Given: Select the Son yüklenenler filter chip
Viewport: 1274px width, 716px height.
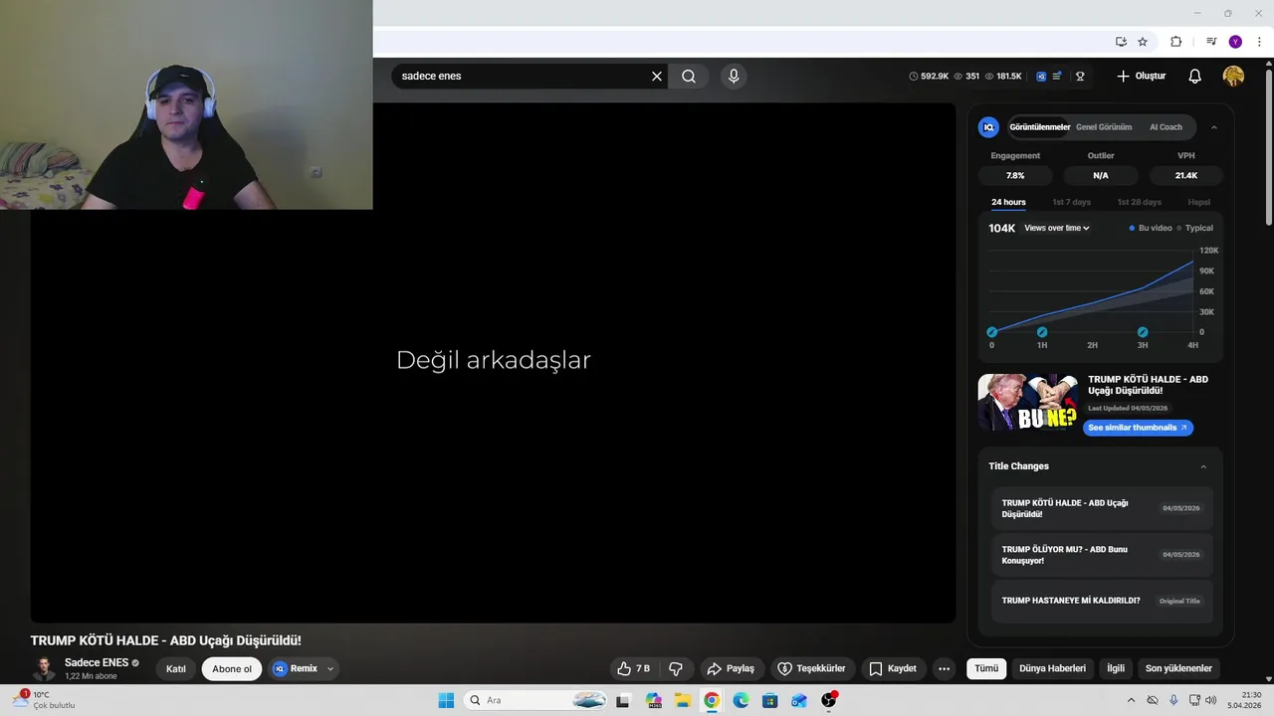Looking at the screenshot, I should click(1178, 668).
